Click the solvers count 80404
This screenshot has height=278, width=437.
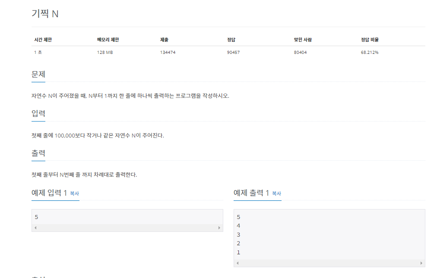pyautogui.click(x=300, y=52)
